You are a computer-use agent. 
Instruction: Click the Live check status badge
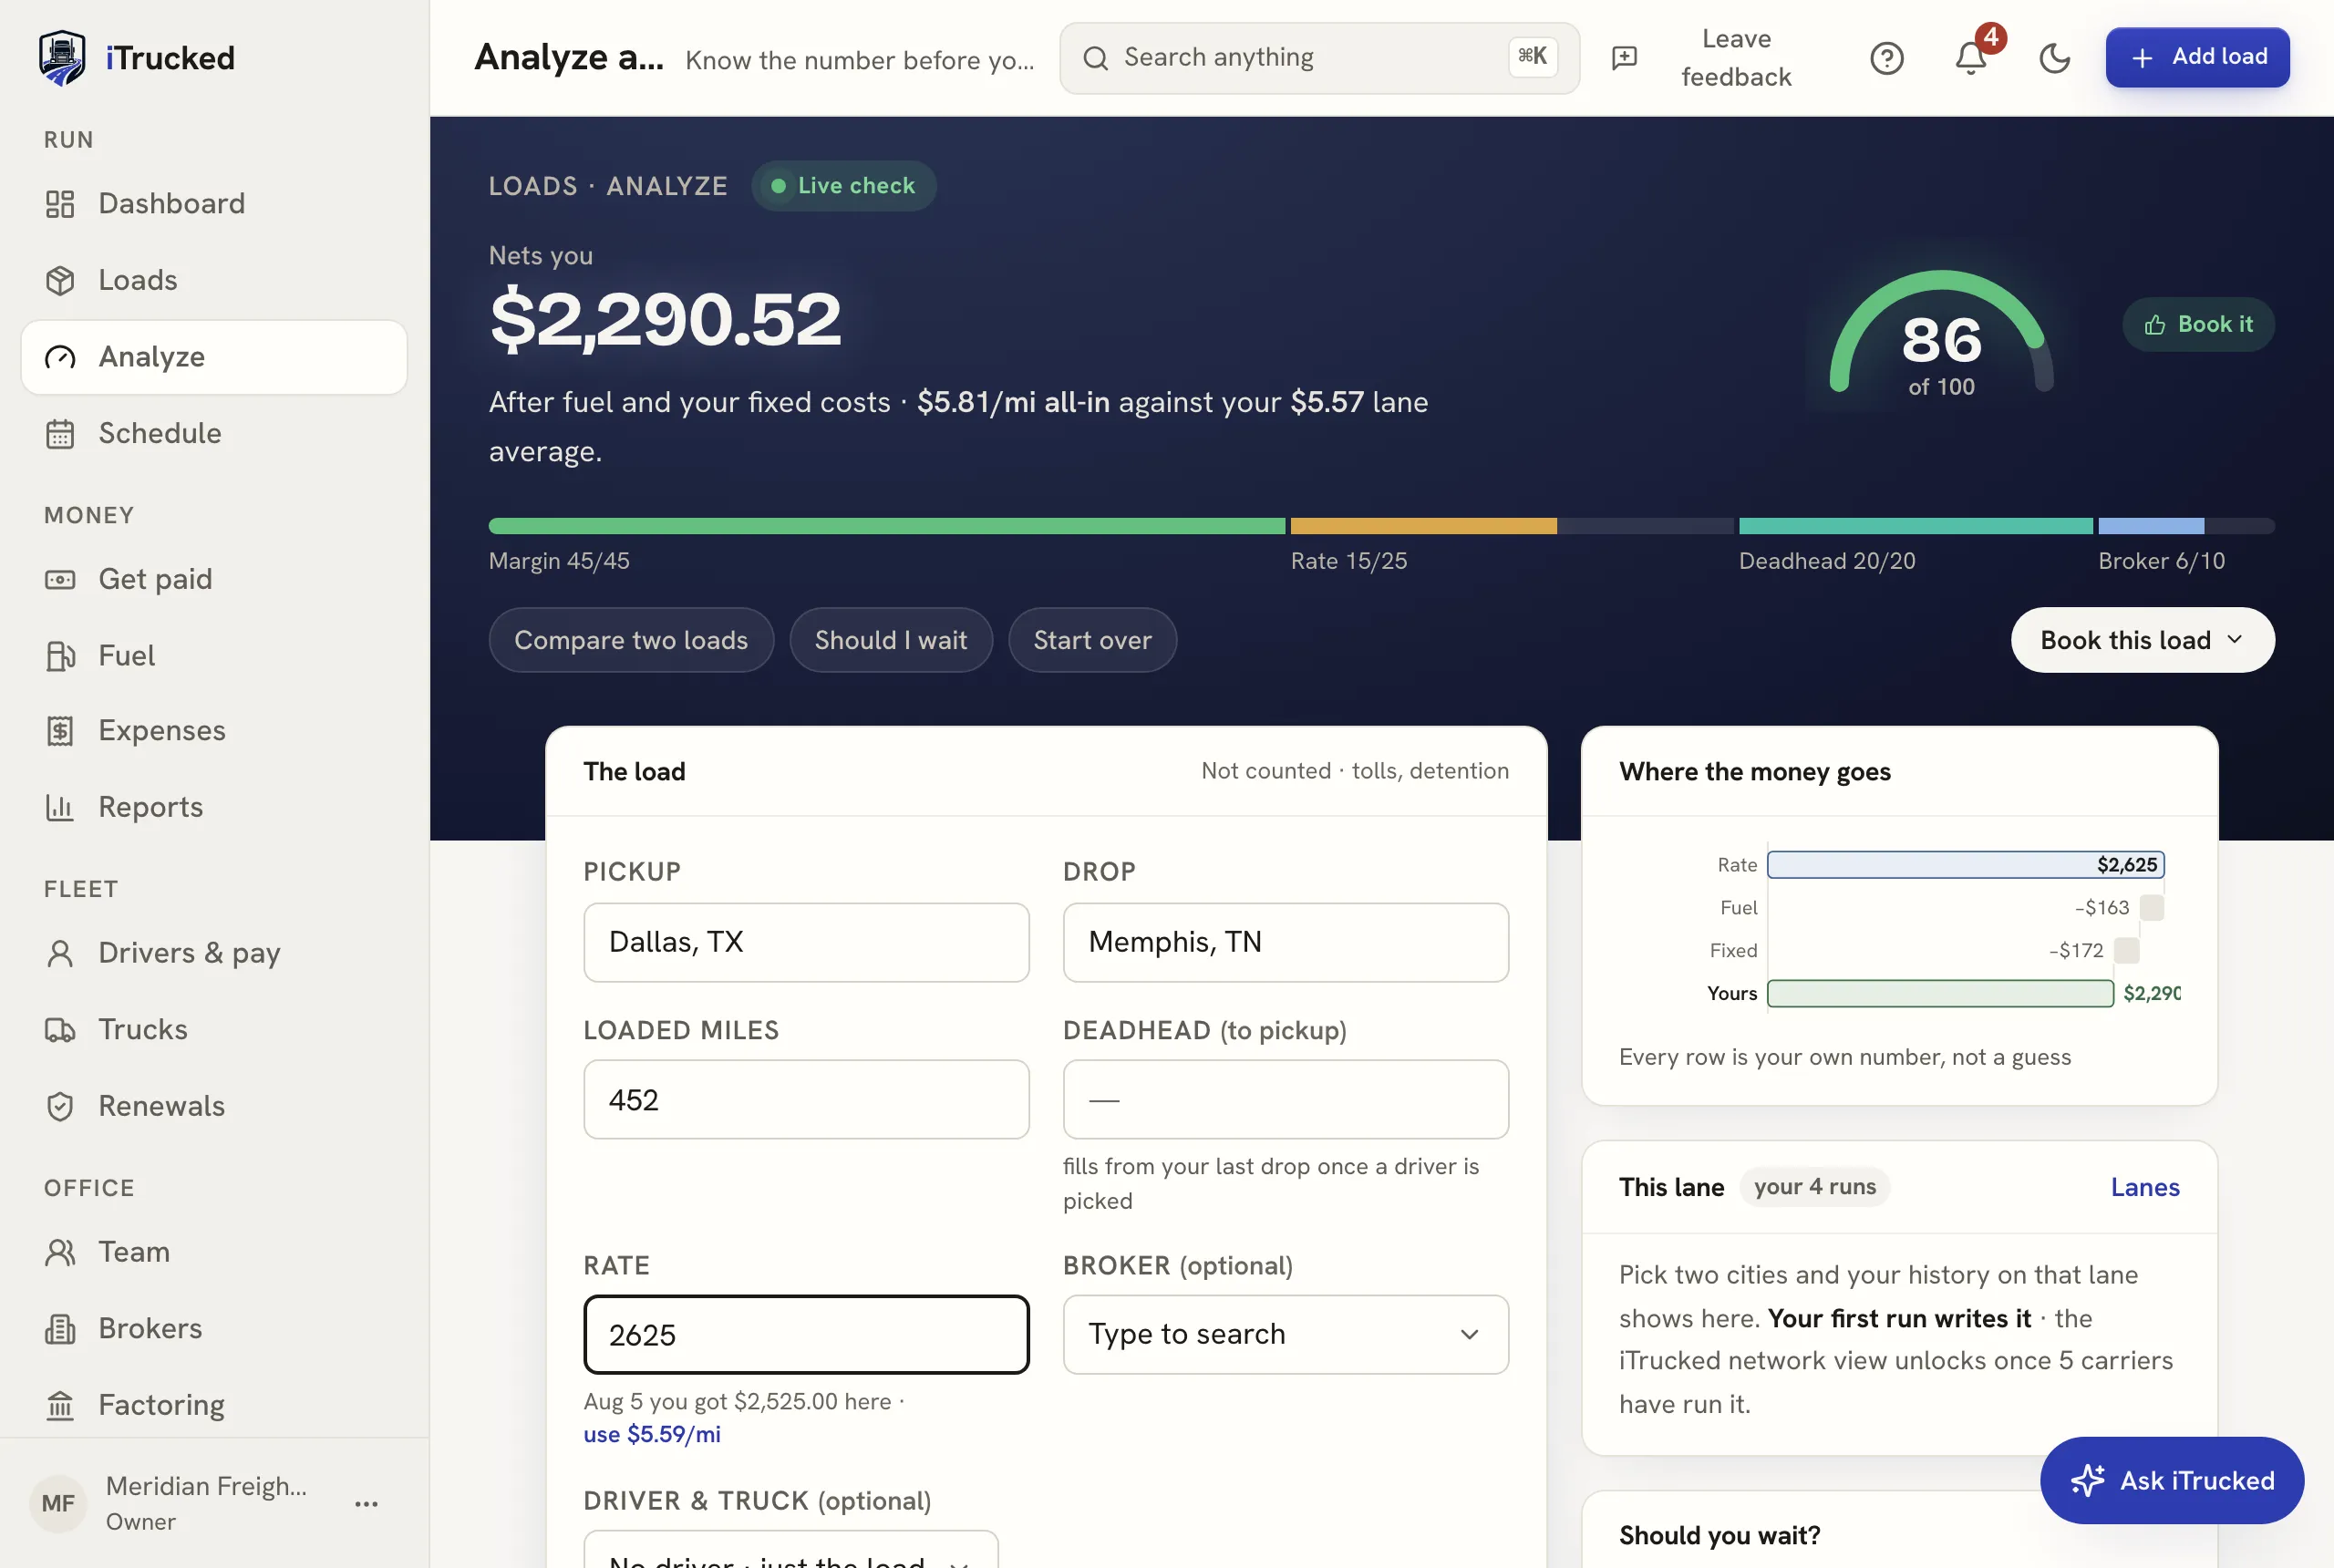click(843, 186)
